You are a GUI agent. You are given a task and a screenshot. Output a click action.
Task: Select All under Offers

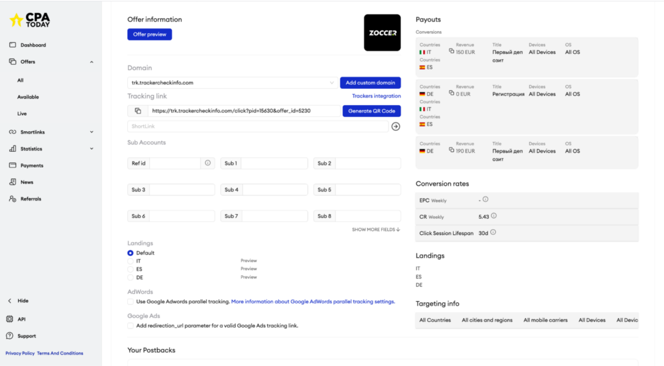tap(20, 80)
